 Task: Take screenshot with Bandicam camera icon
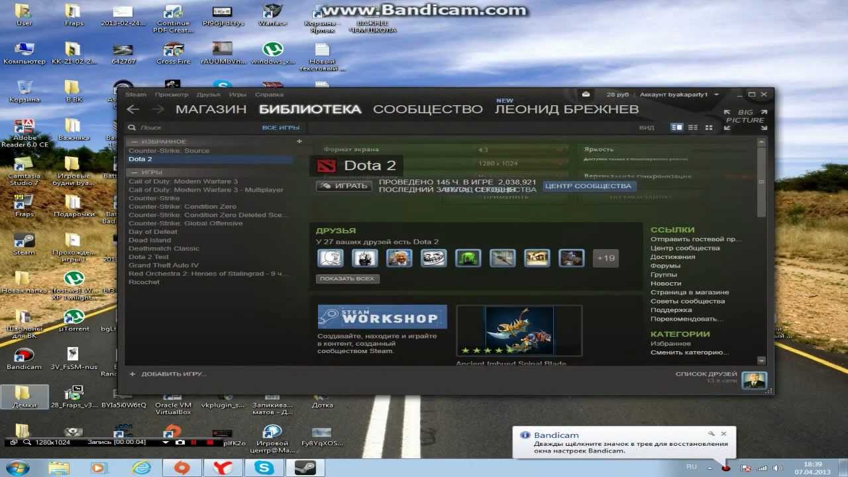(x=180, y=443)
